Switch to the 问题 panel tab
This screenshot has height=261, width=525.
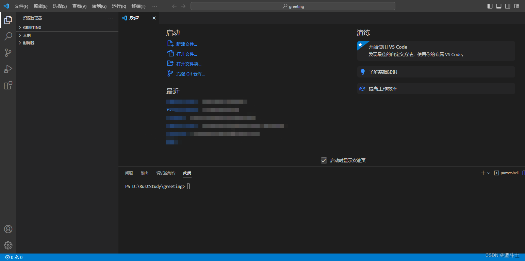pyautogui.click(x=129, y=173)
